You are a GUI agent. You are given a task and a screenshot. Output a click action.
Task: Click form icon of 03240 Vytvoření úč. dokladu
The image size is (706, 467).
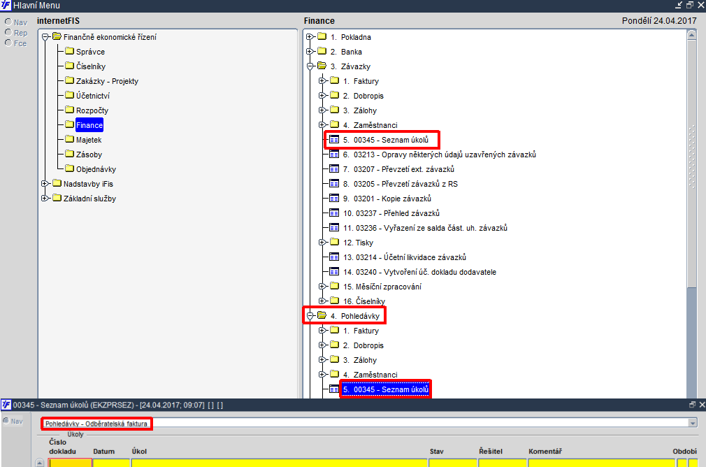334,271
